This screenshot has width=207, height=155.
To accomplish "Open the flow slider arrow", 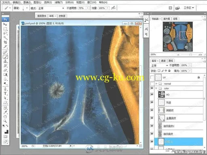I will (x=108, y=8).
